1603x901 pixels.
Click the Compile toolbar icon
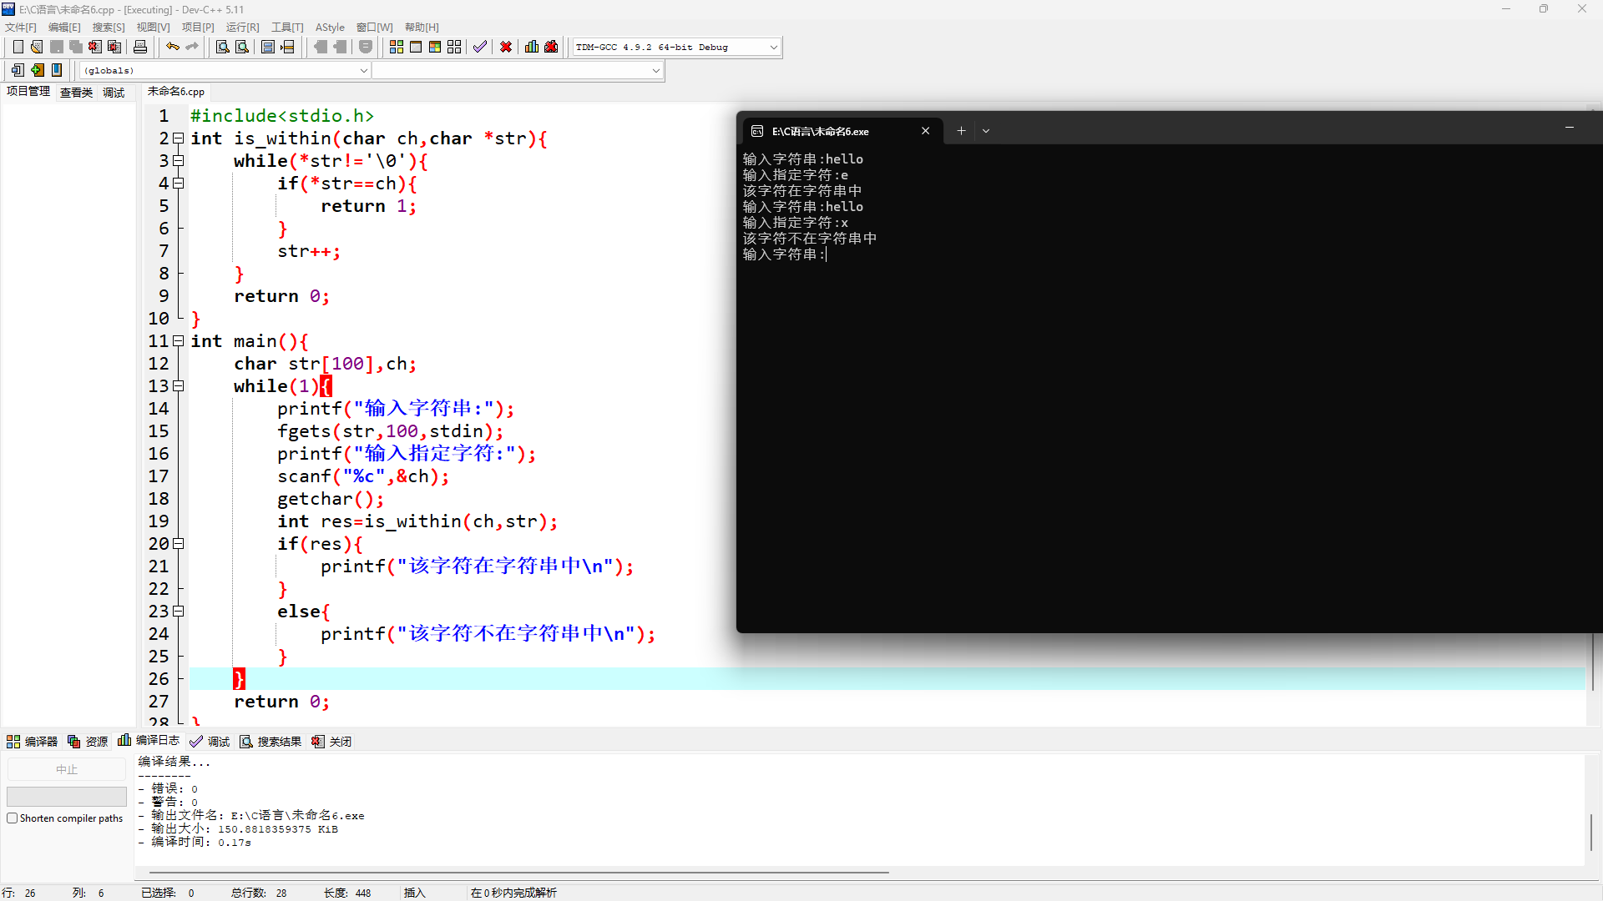(397, 48)
